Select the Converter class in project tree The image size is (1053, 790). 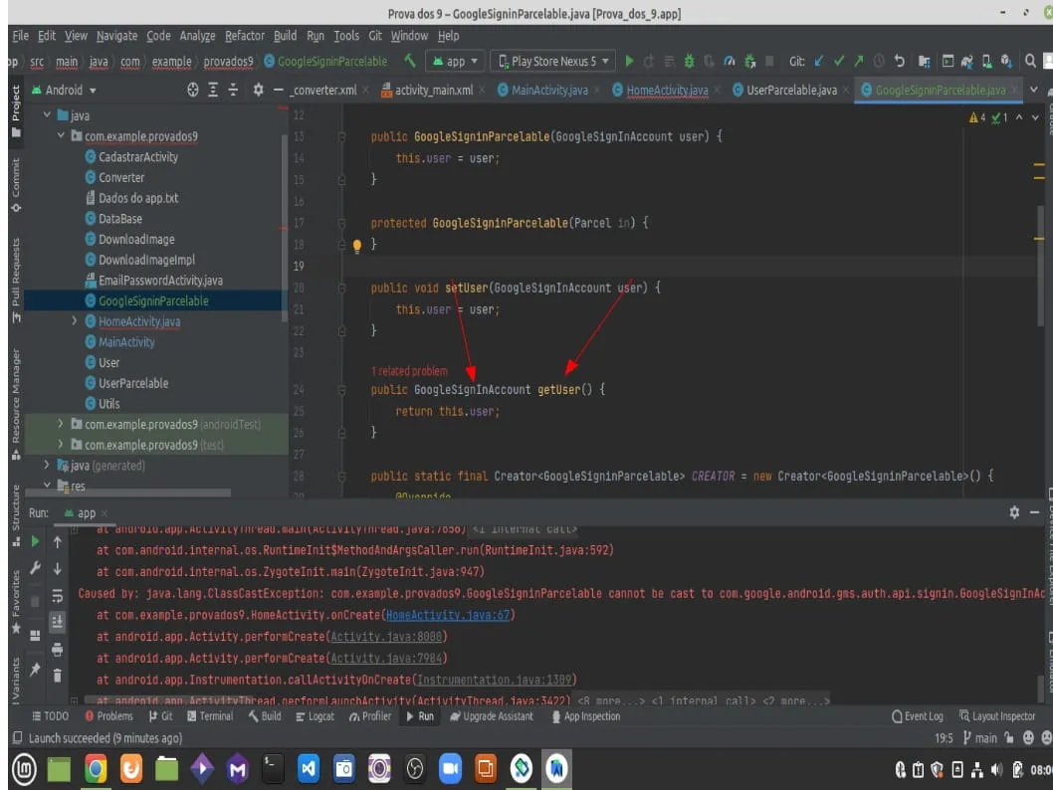(x=121, y=177)
